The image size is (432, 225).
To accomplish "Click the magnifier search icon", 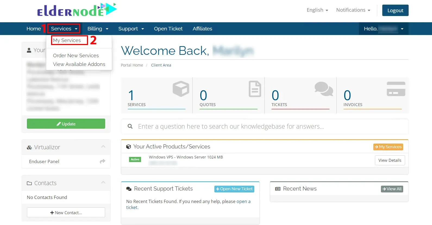I will tap(130, 126).
